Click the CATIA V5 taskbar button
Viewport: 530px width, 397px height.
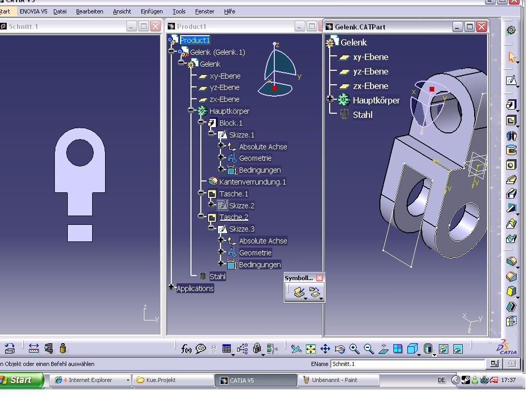(x=256, y=380)
